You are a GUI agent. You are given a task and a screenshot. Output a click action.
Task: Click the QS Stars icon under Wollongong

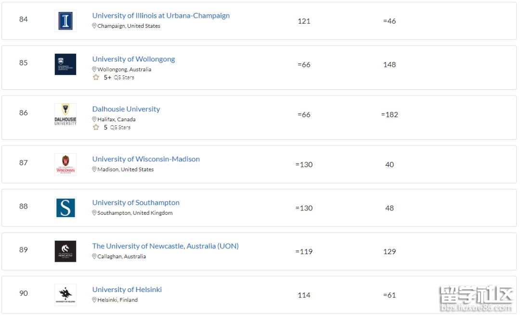click(x=96, y=77)
